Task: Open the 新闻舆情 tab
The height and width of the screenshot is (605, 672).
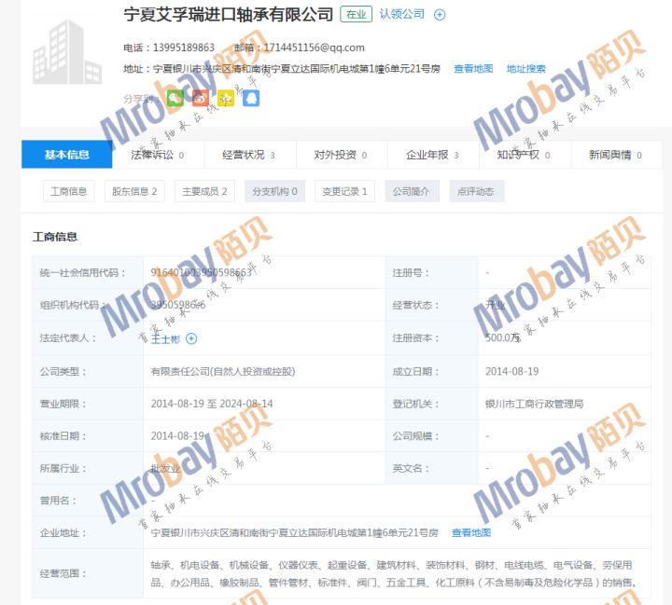Action: click(615, 155)
